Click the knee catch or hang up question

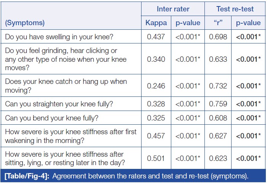66,86
